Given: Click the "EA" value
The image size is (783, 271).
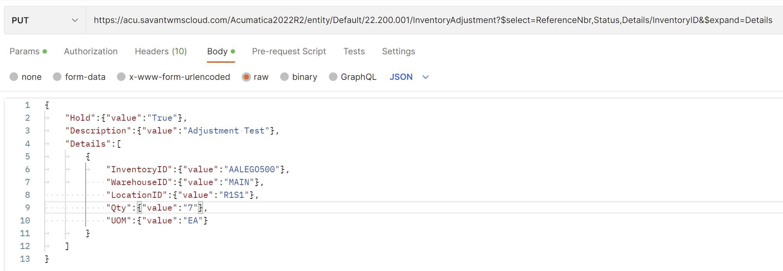Looking at the screenshot, I should pos(193,221).
